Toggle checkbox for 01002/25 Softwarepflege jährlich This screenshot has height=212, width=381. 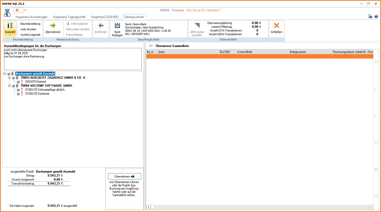click(18, 90)
